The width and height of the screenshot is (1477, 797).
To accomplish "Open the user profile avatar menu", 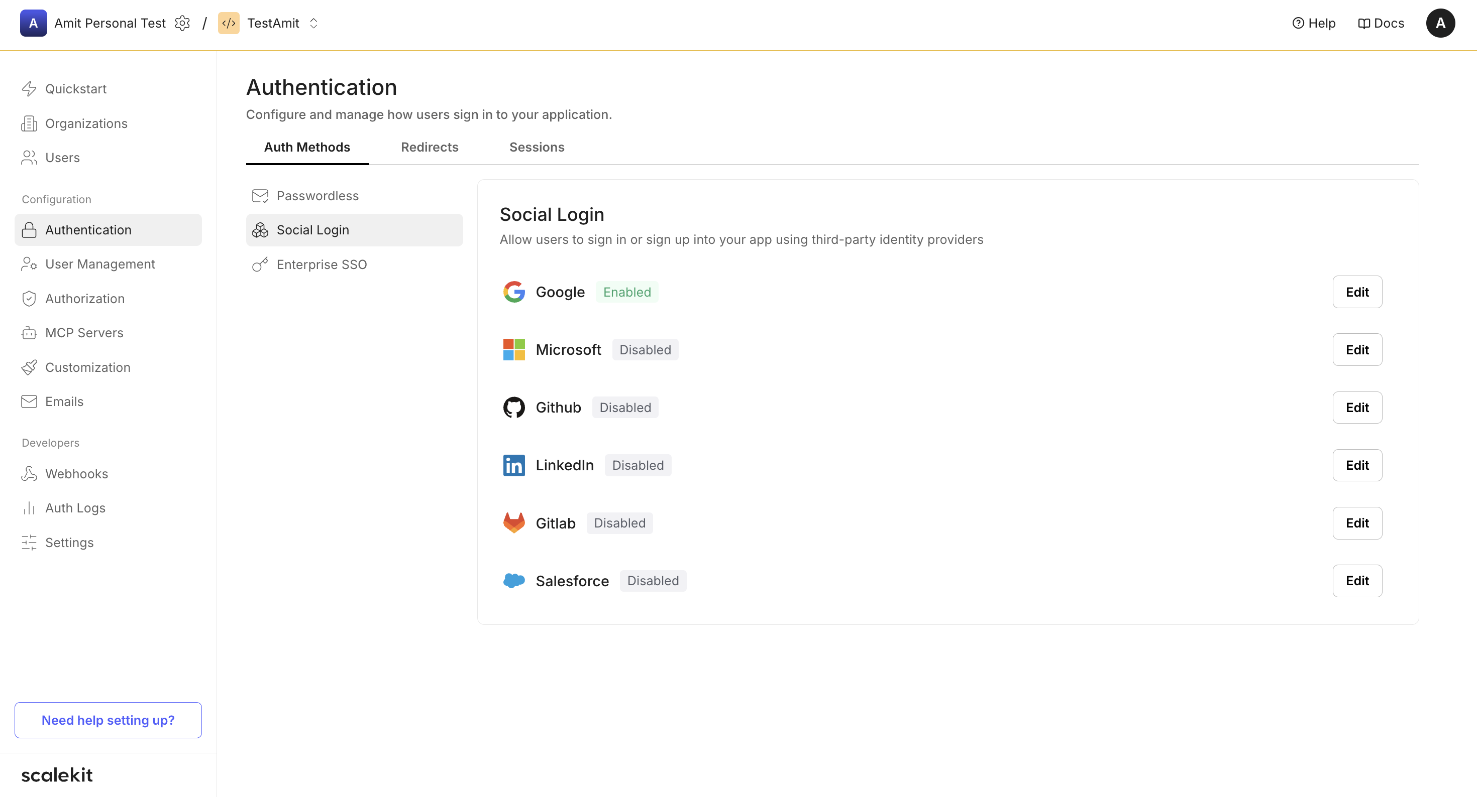I will [x=1440, y=23].
